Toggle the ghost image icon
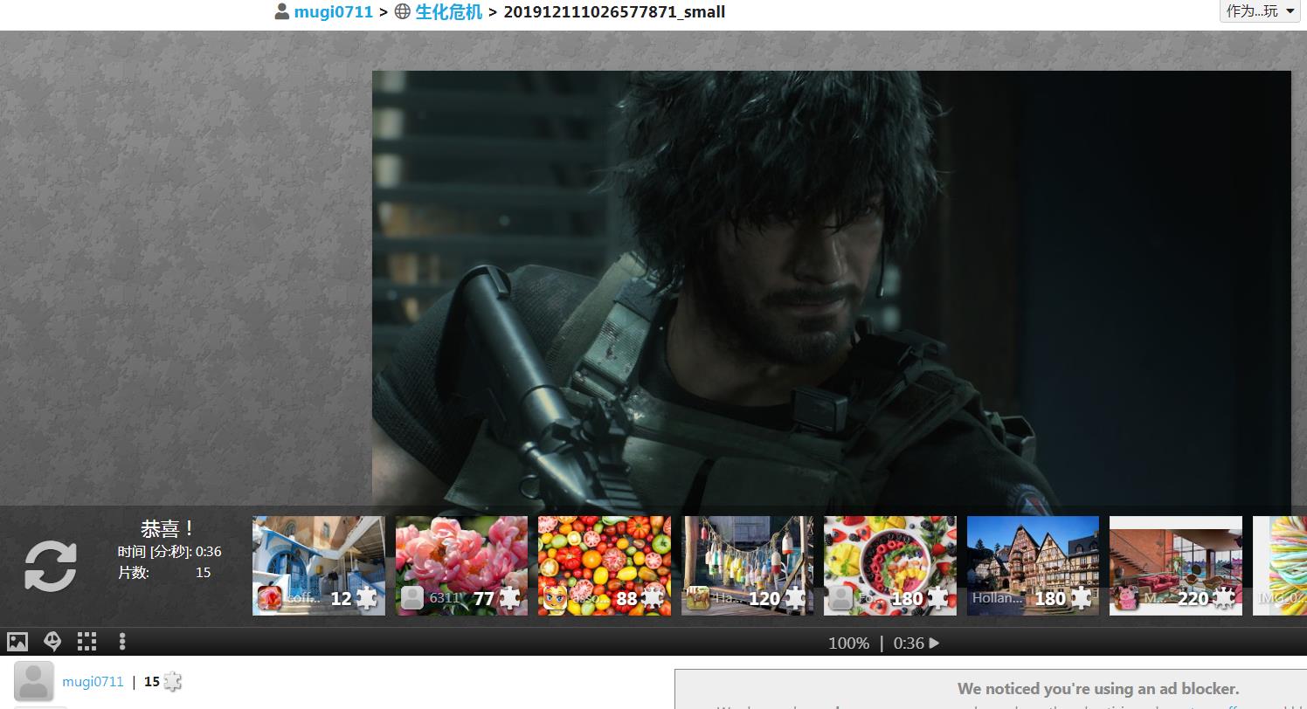 click(x=52, y=642)
